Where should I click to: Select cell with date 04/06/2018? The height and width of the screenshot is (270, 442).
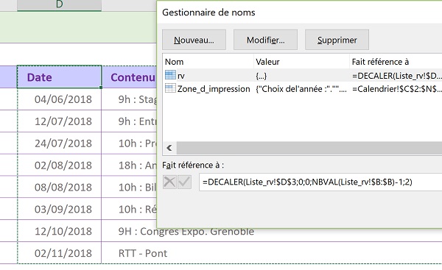pos(59,99)
